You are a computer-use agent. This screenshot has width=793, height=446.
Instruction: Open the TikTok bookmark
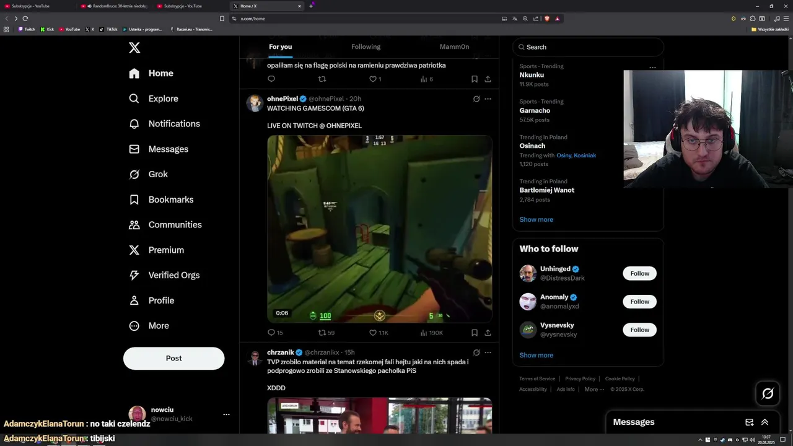pyautogui.click(x=108, y=29)
